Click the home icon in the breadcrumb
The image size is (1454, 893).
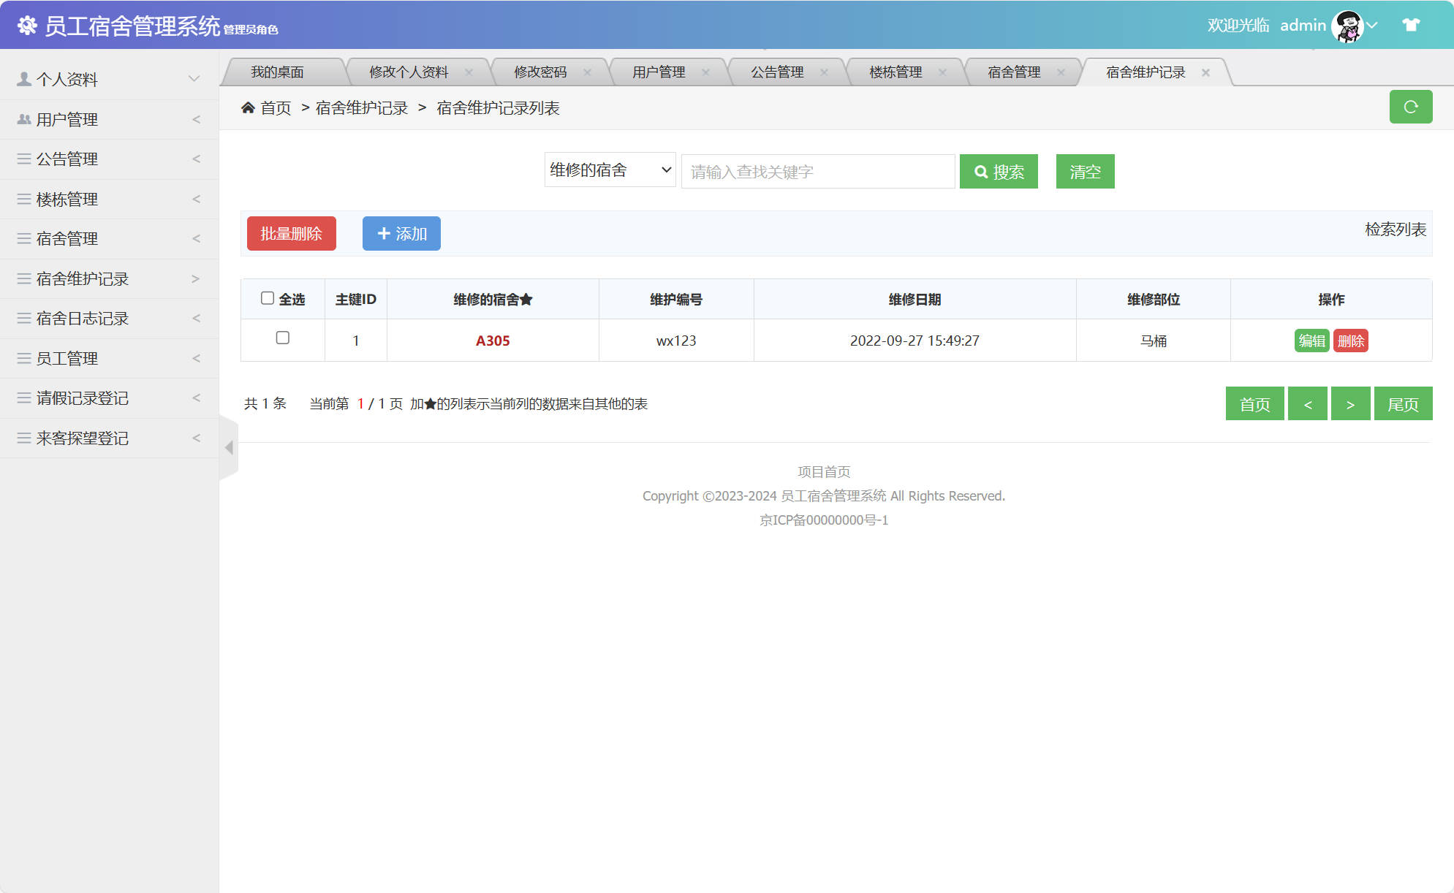click(248, 107)
